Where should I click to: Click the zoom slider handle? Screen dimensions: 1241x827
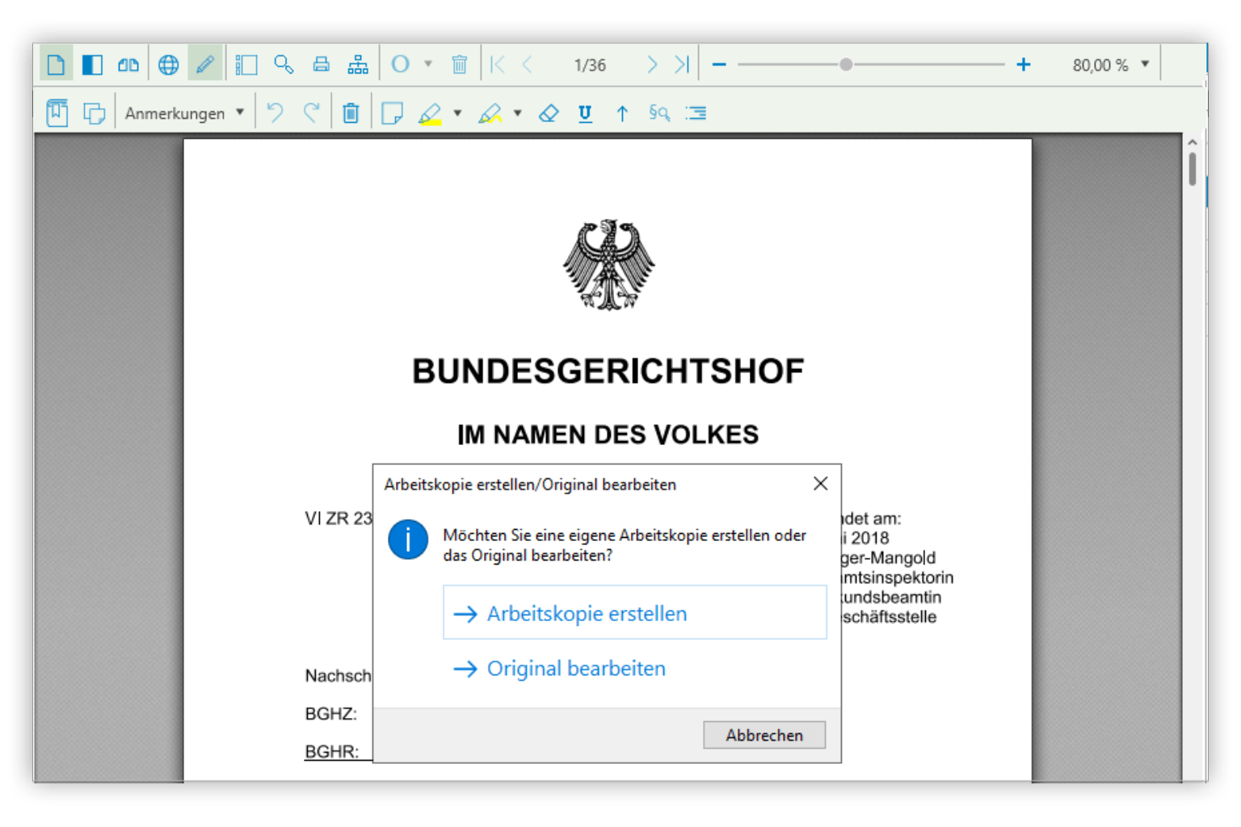845,65
